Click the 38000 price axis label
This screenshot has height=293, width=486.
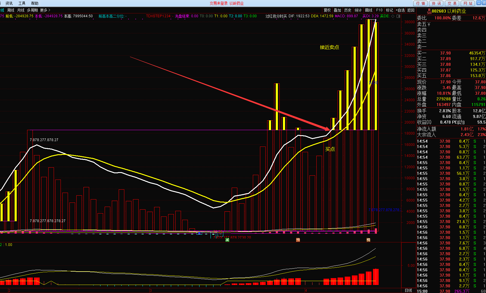[409, 22]
